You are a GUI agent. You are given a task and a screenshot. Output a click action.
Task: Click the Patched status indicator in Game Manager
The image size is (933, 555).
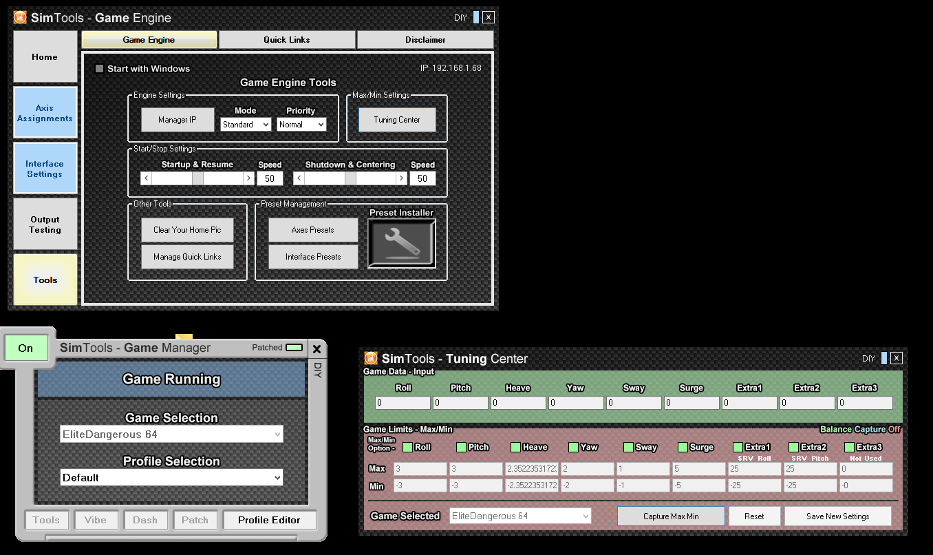pos(294,348)
